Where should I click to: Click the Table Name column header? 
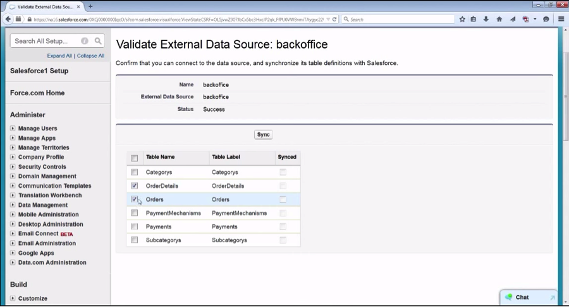pyautogui.click(x=160, y=157)
